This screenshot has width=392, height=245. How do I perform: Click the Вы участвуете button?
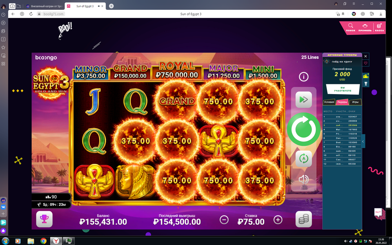pyautogui.click(x=343, y=89)
